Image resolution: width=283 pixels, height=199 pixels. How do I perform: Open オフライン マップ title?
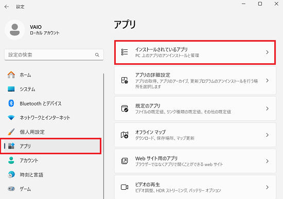pos(150,132)
